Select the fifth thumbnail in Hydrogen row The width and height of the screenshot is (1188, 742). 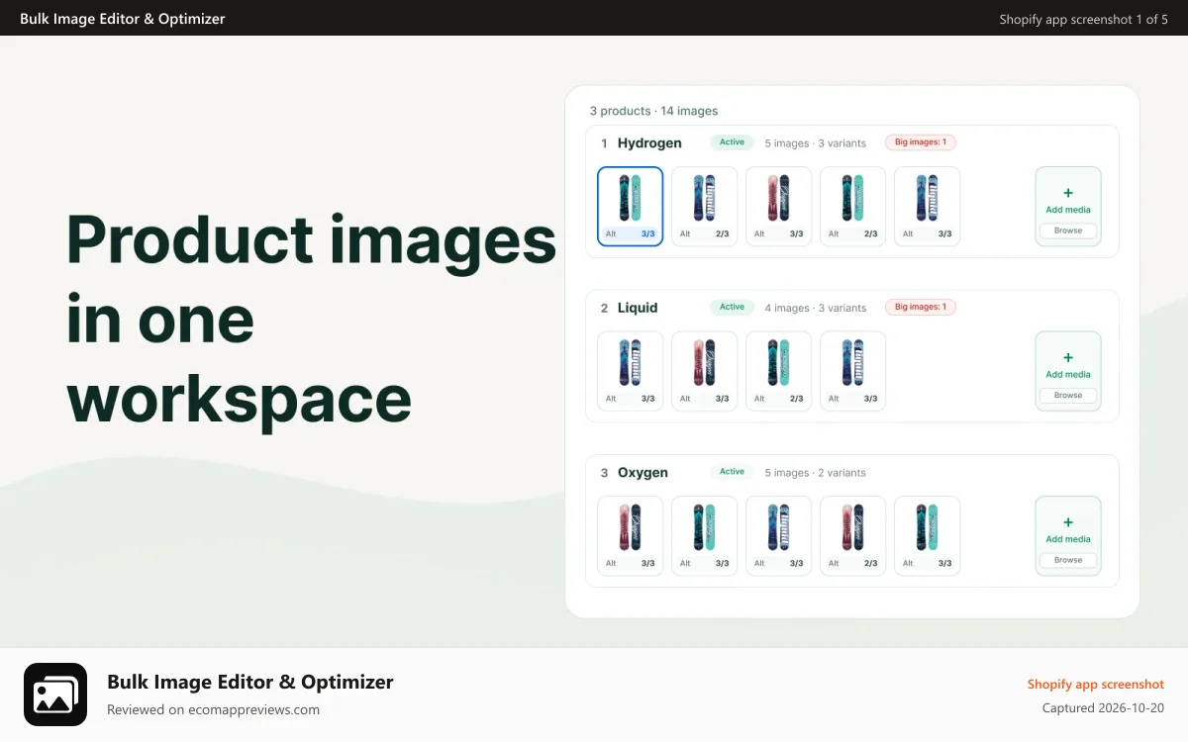[x=928, y=206]
